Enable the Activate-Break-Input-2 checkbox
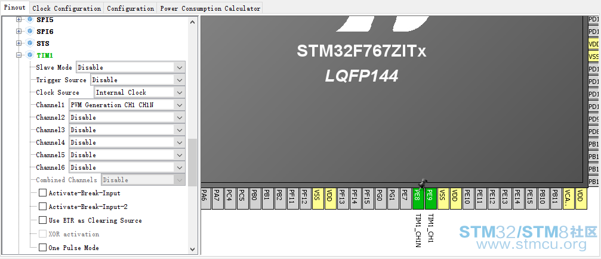This screenshot has width=601, height=259. pos(42,207)
